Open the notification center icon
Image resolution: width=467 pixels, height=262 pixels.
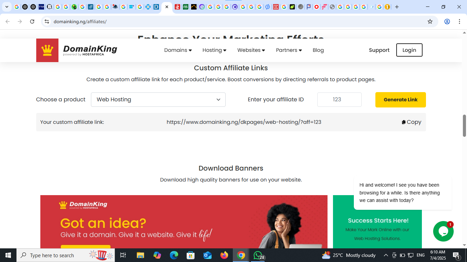(x=456, y=255)
